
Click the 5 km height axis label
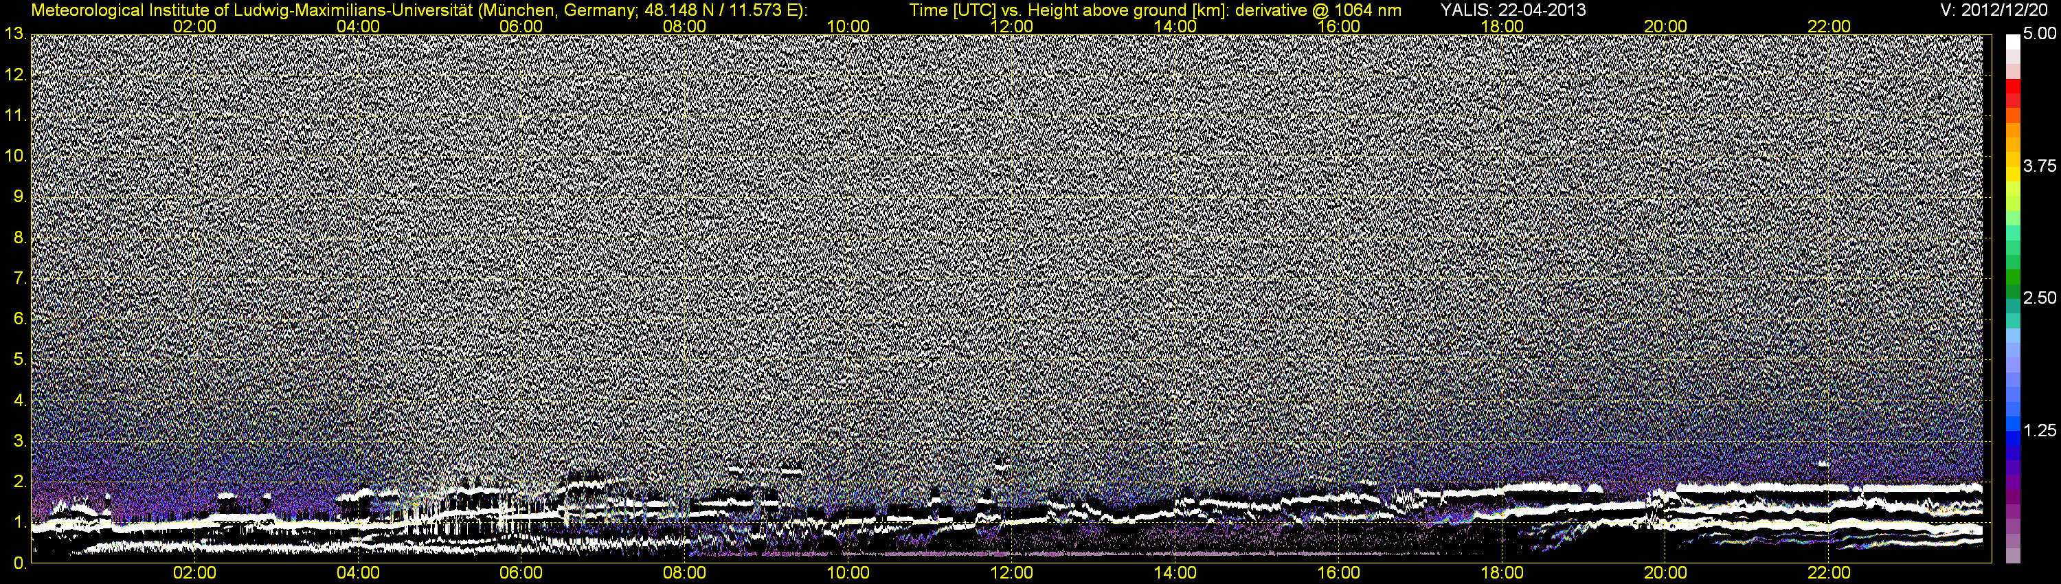click(x=20, y=360)
